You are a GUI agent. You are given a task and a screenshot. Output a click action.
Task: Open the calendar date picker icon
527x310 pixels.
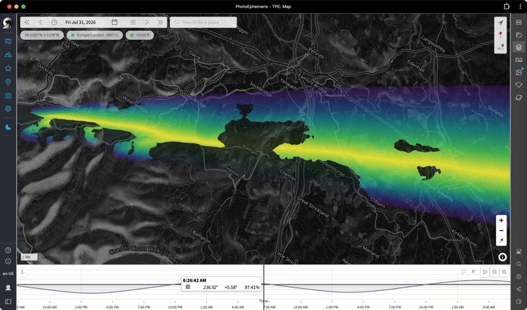point(114,22)
